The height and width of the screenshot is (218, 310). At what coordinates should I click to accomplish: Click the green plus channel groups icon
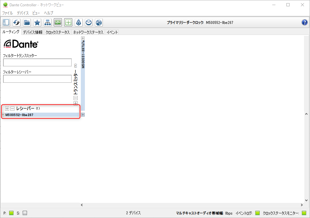pos(68,22)
